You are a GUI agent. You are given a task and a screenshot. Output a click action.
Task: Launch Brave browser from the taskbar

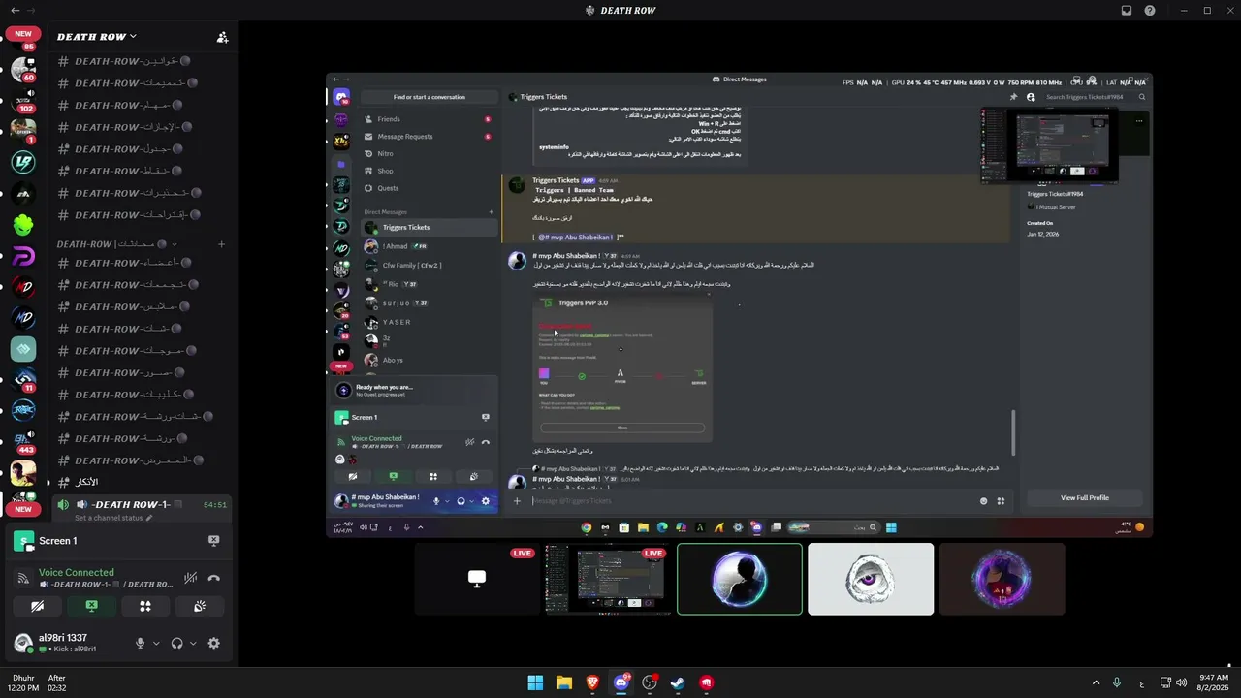(592, 682)
